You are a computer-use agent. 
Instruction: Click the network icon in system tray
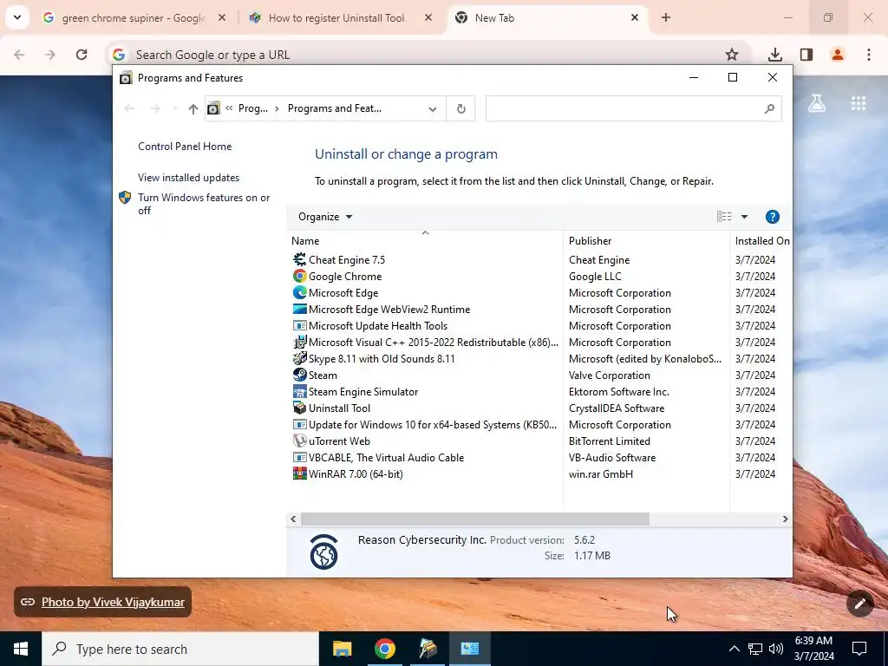[x=755, y=649]
